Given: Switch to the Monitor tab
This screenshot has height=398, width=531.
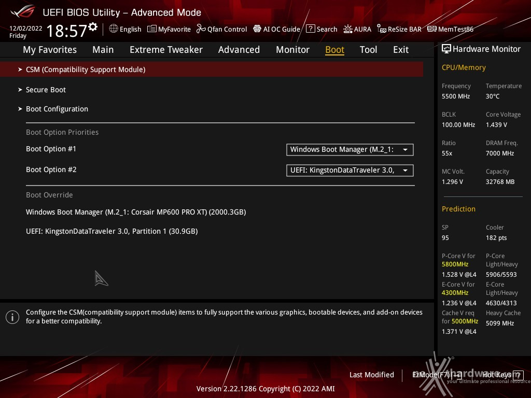Looking at the screenshot, I should pos(292,50).
